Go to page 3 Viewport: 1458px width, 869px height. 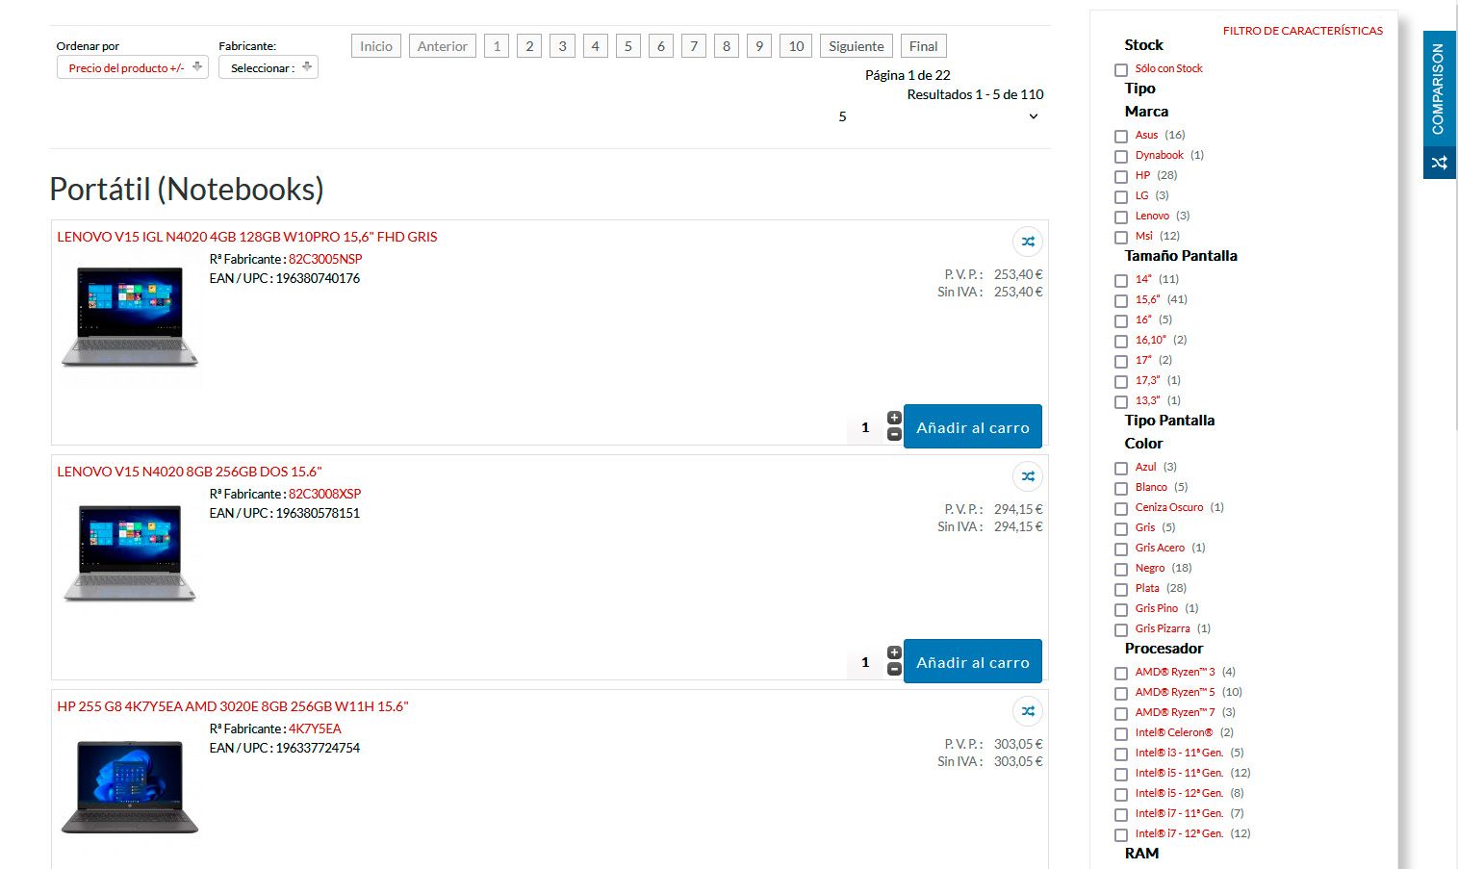point(563,46)
